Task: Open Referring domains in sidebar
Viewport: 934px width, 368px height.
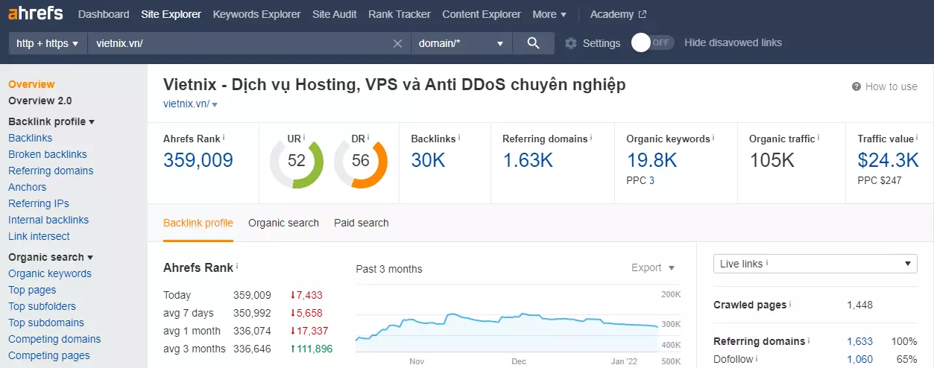Action: tap(51, 171)
